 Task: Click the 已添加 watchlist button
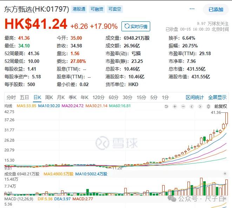pyautogui.click(x=216, y=9)
